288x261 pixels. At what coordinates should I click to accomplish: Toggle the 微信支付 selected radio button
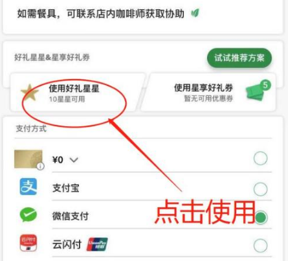click(261, 218)
